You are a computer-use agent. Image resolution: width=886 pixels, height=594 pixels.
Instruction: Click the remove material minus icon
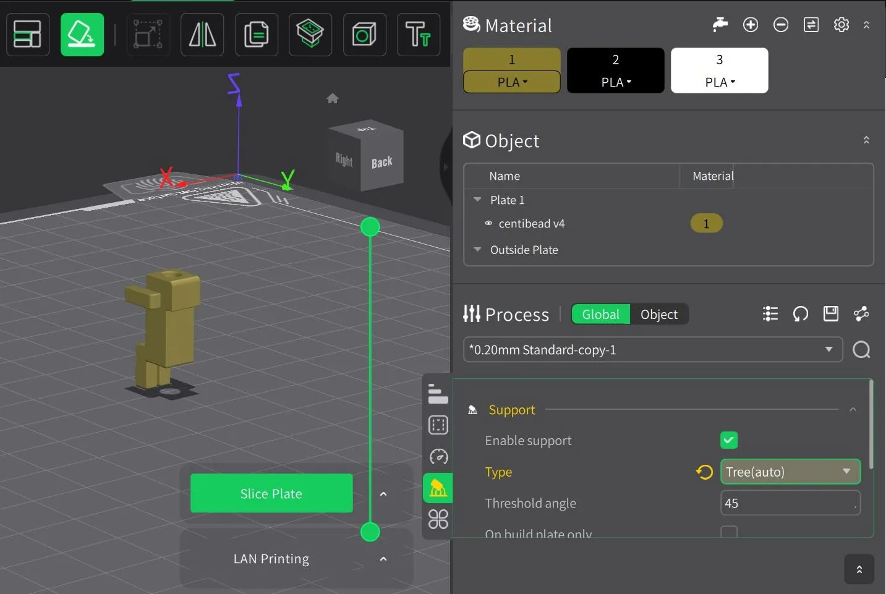[781, 25]
